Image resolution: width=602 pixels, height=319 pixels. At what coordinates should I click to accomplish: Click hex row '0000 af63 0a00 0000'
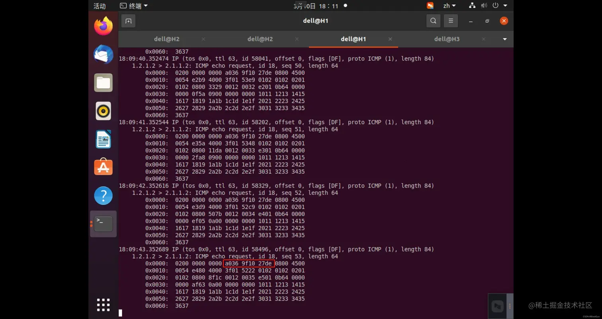pyautogui.click(x=225, y=285)
